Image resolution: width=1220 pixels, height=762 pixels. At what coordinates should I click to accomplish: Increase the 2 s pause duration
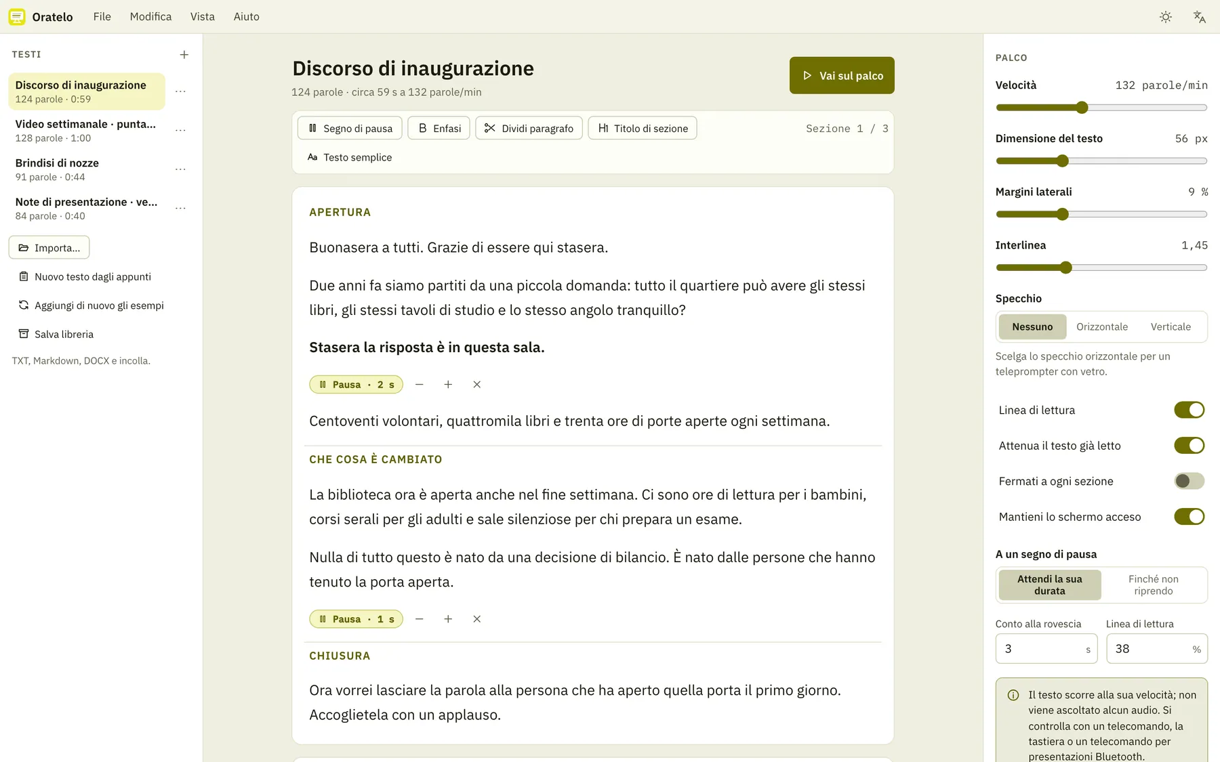[x=448, y=384]
